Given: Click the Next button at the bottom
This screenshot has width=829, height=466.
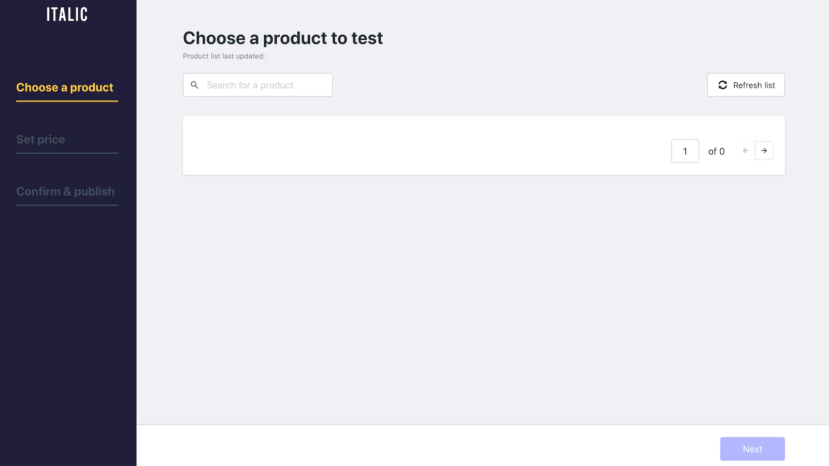Looking at the screenshot, I should (x=752, y=449).
